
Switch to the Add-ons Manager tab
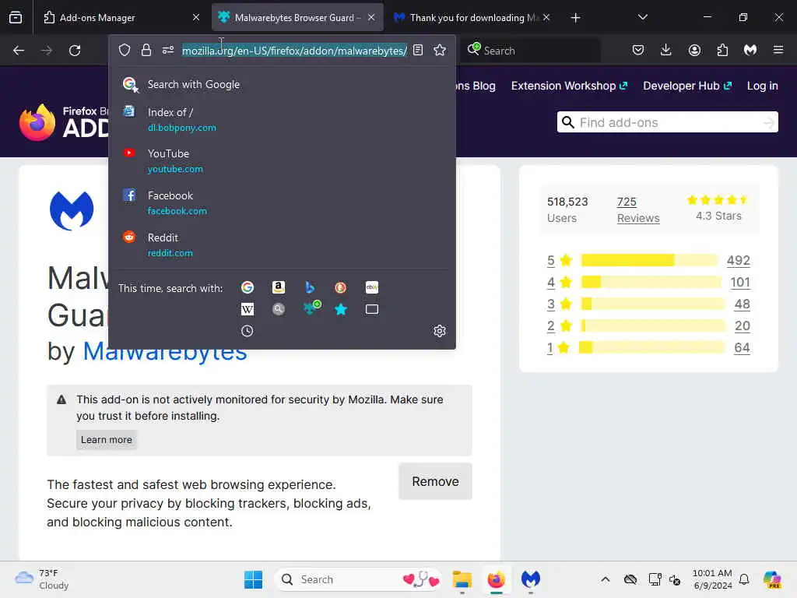click(121, 17)
